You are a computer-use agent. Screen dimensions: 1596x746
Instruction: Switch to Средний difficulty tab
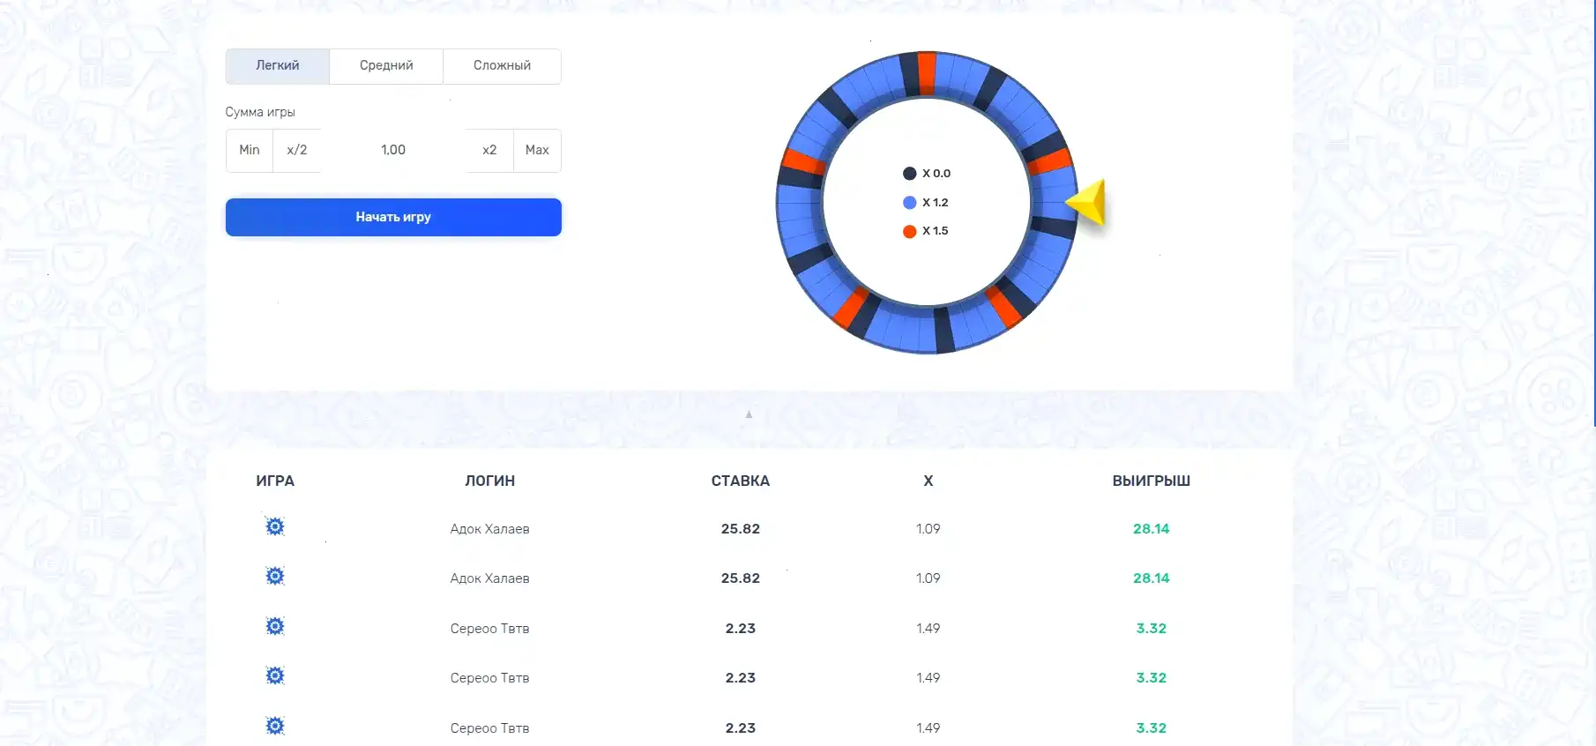tap(386, 66)
